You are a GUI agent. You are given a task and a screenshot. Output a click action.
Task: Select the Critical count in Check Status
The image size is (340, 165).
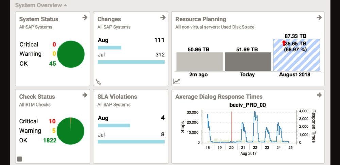click(x=52, y=121)
